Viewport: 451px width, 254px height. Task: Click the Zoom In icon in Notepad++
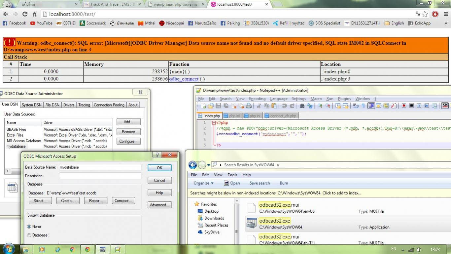tap(320, 106)
